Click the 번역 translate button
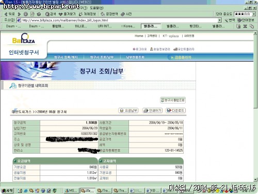Viewport: 258px width, 194px height. pos(230,20)
